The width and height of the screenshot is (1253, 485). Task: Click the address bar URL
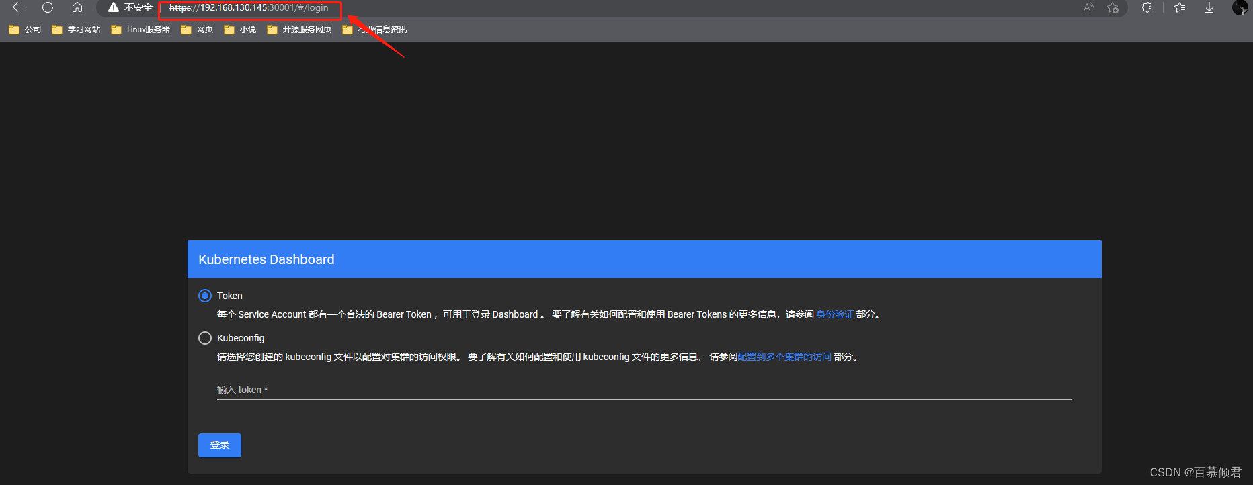coord(249,8)
